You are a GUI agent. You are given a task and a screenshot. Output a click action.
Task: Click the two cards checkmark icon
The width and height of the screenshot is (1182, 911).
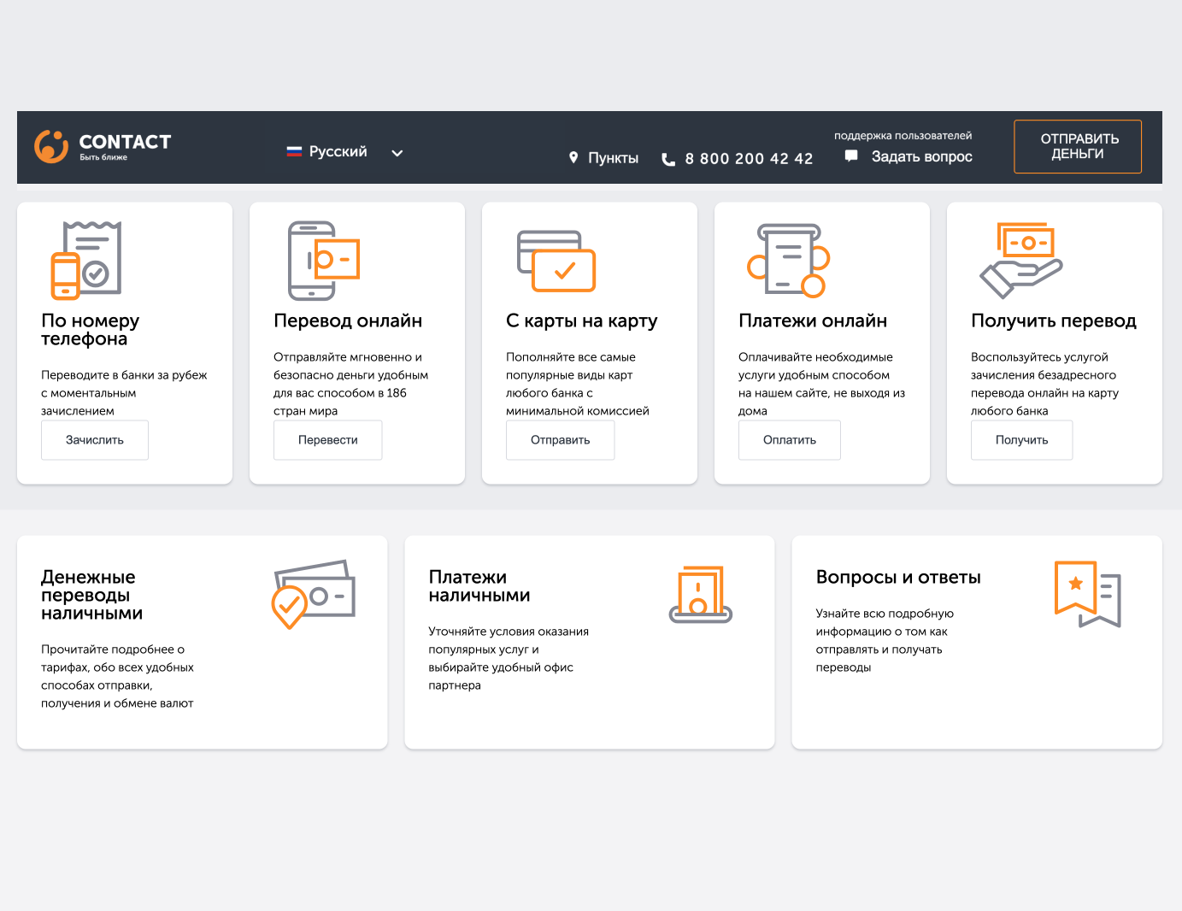(556, 262)
